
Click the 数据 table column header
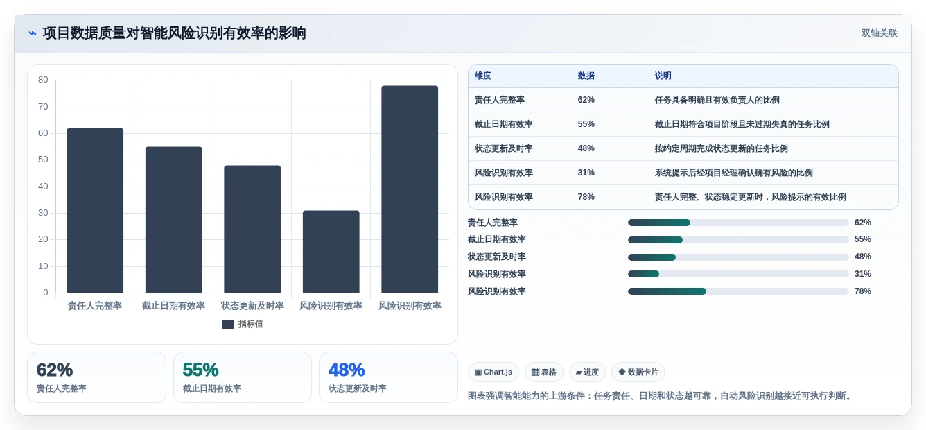(586, 76)
